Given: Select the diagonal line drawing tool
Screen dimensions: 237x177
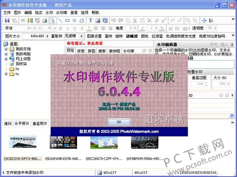Looking at the screenshot, I should [x=60, y=20].
